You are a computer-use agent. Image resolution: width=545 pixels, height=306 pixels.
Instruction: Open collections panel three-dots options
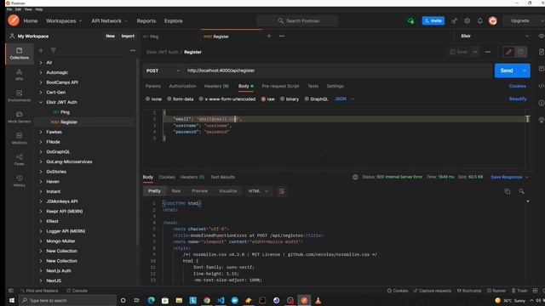click(x=133, y=51)
